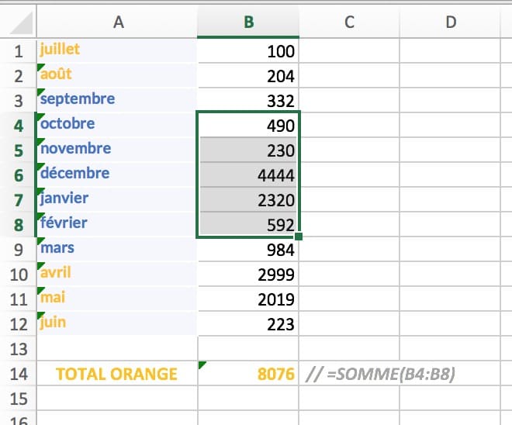This screenshot has width=512, height=425.
Task: Select the cell containing 2999
Action: [248, 274]
